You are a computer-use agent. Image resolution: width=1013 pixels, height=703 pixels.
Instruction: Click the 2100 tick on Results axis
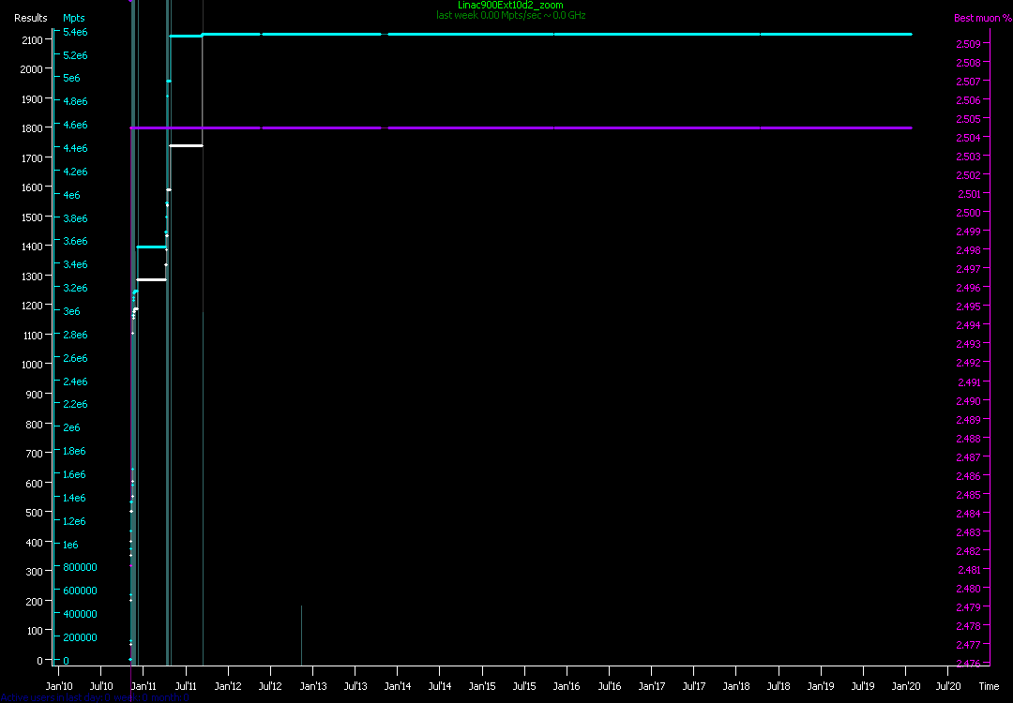tap(31, 39)
